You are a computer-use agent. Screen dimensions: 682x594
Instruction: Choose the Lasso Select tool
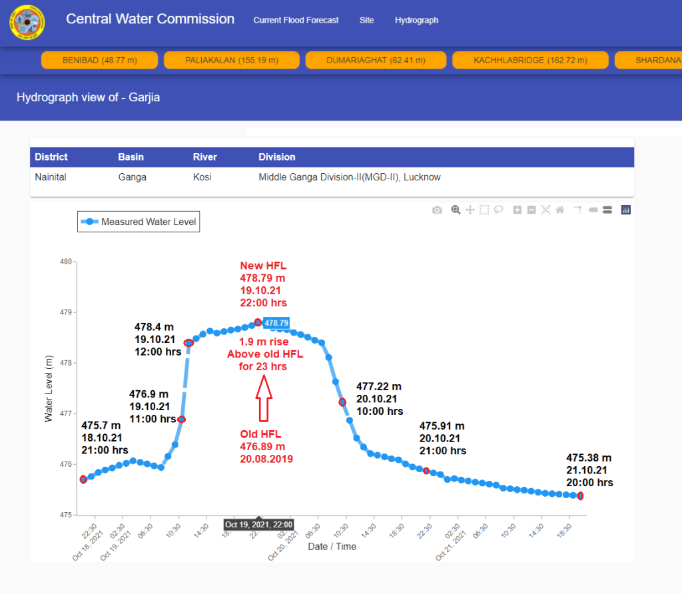pos(498,210)
